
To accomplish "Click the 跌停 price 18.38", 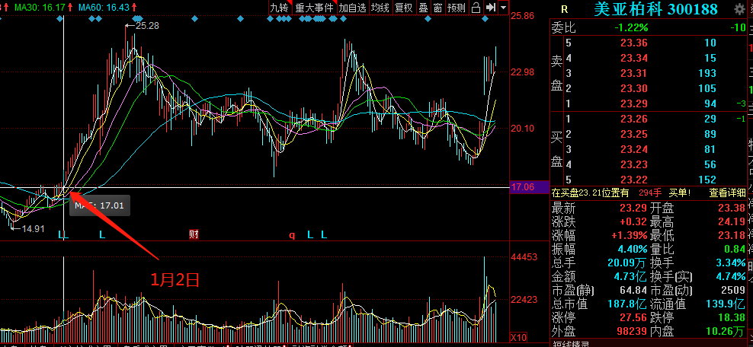I will pyautogui.click(x=732, y=318).
